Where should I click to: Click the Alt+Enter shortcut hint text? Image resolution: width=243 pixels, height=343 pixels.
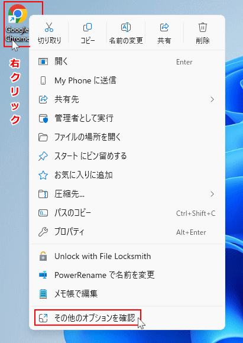tap(191, 232)
